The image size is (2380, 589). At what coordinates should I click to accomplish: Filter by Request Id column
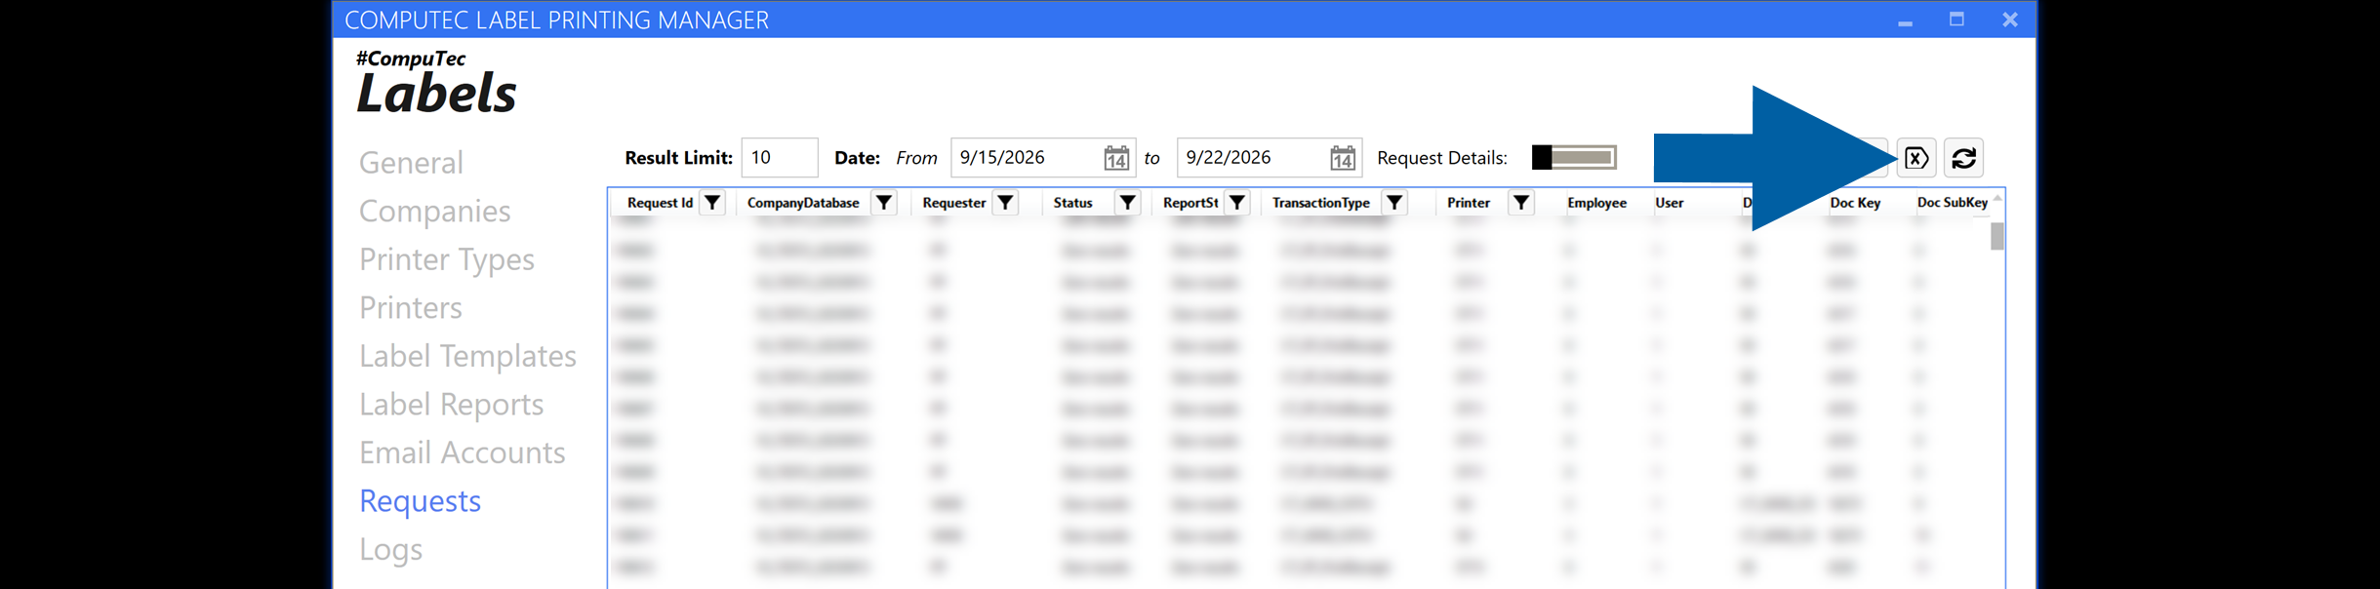(713, 203)
